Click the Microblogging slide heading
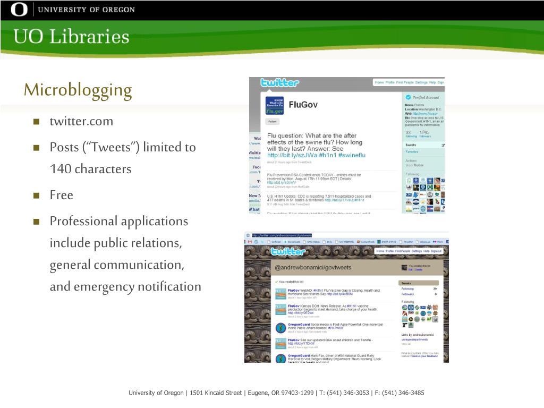This screenshot has height=408, width=544. (x=78, y=90)
